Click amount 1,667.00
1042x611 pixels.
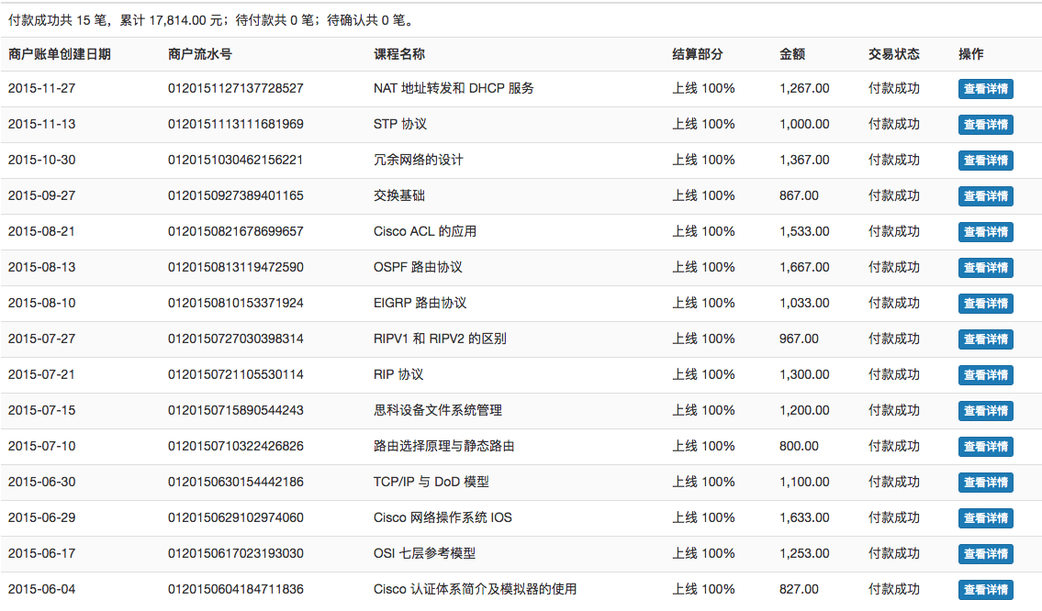805,268
